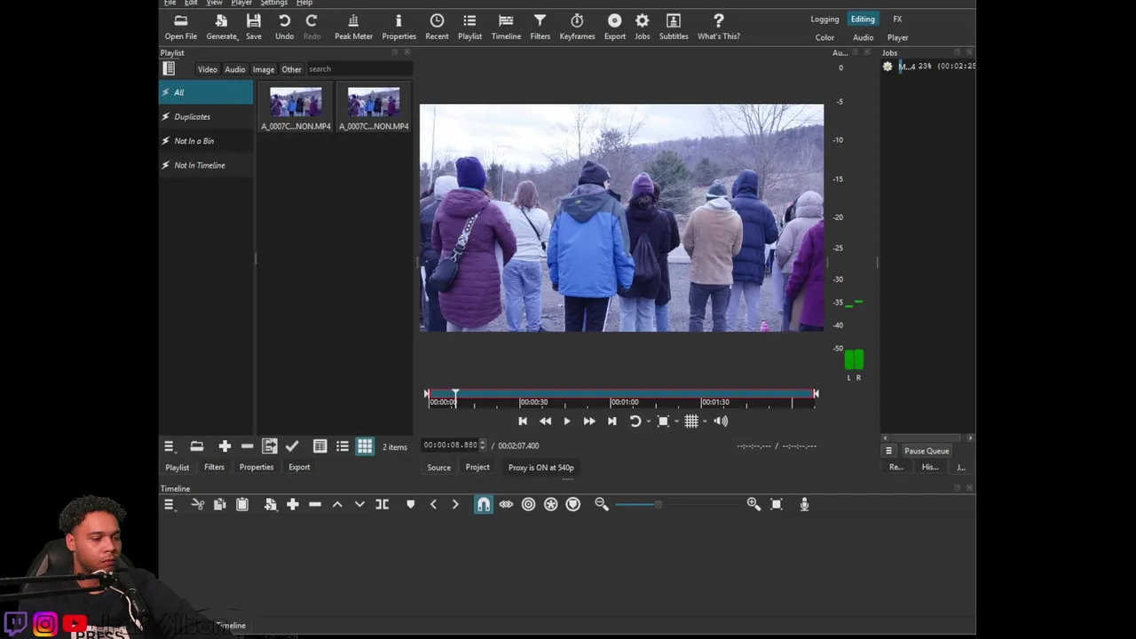Image resolution: width=1136 pixels, height=639 pixels.
Task: Open the Jobs panel hamburger menu
Action: pos(888,451)
